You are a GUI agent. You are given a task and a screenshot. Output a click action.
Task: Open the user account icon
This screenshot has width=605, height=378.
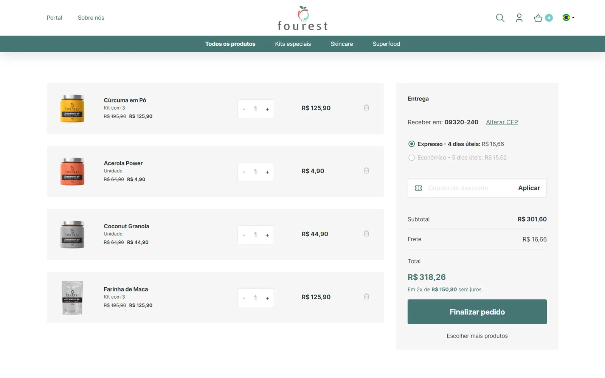[519, 18]
